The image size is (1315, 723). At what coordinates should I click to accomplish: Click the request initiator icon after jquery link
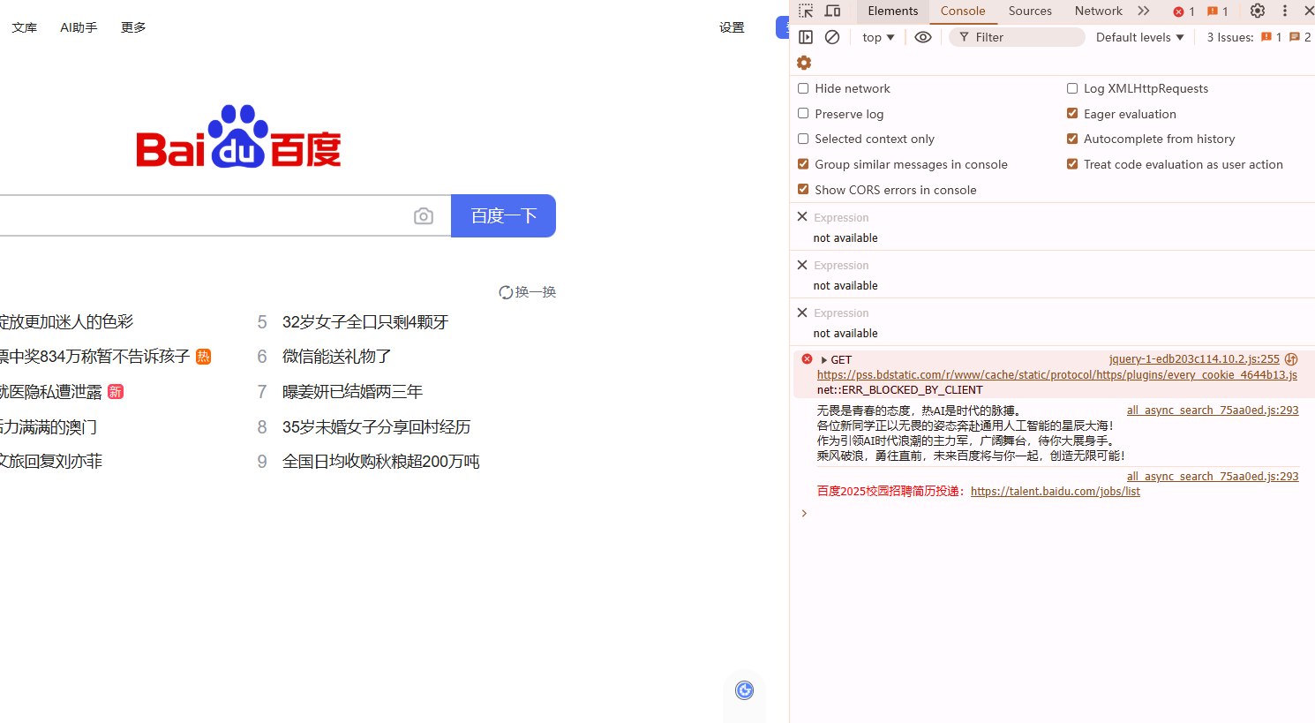(x=1291, y=359)
